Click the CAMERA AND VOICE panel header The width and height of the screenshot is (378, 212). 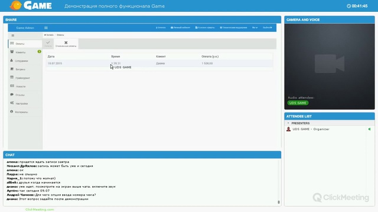[x=330, y=19]
